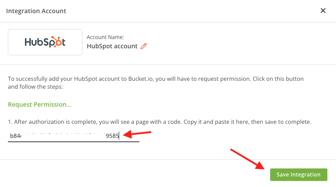Close the Integration Account dialog
Viewport: 336px width, 187px height.
pyautogui.click(x=323, y=11)
